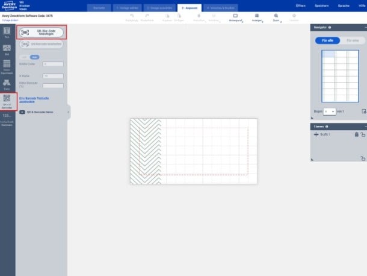The height and width of the screenshot is (276, 367).
Task: Click sheet settings icon beside Bogen selector
Action: (364, 111)
